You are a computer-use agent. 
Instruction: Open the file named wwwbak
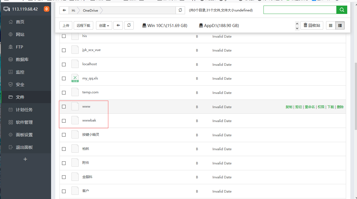89,120
